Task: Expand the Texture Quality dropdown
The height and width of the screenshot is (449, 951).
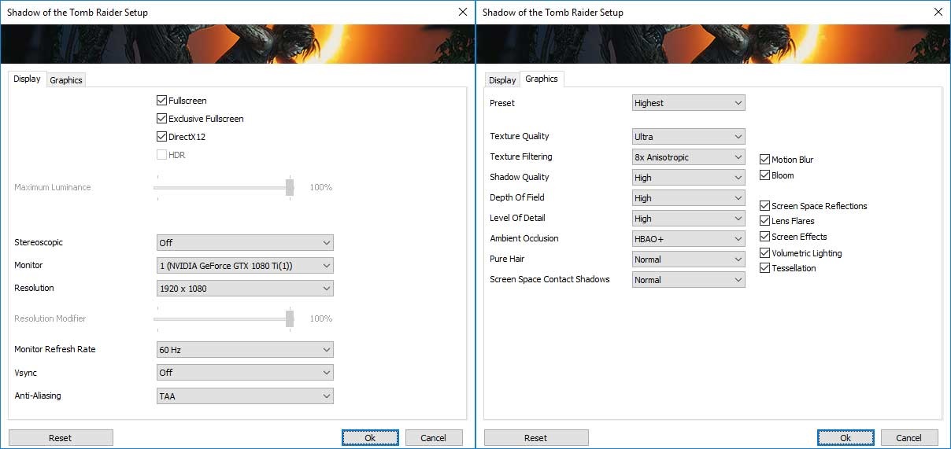Action: click(x=689, y=137)
